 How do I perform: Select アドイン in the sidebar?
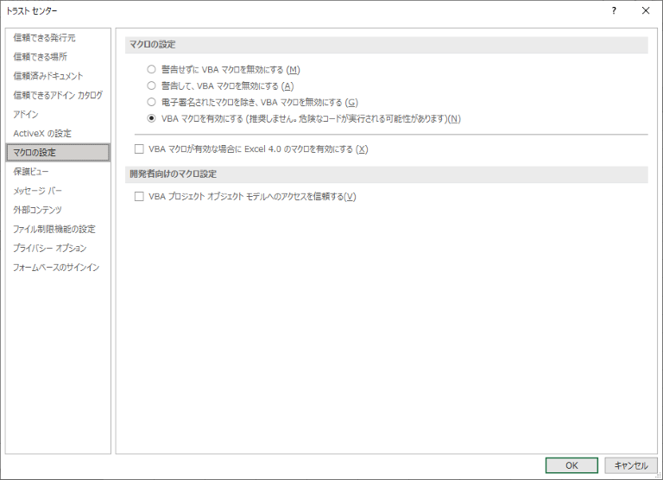(26, 114)
